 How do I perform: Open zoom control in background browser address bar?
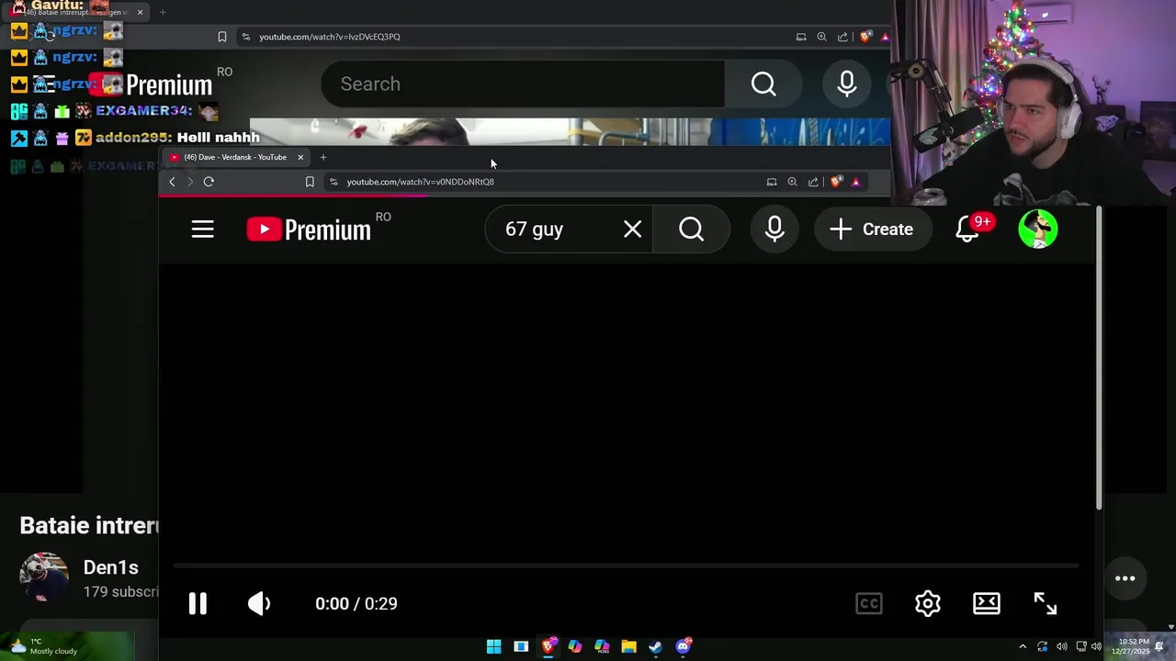pos(821,37)
